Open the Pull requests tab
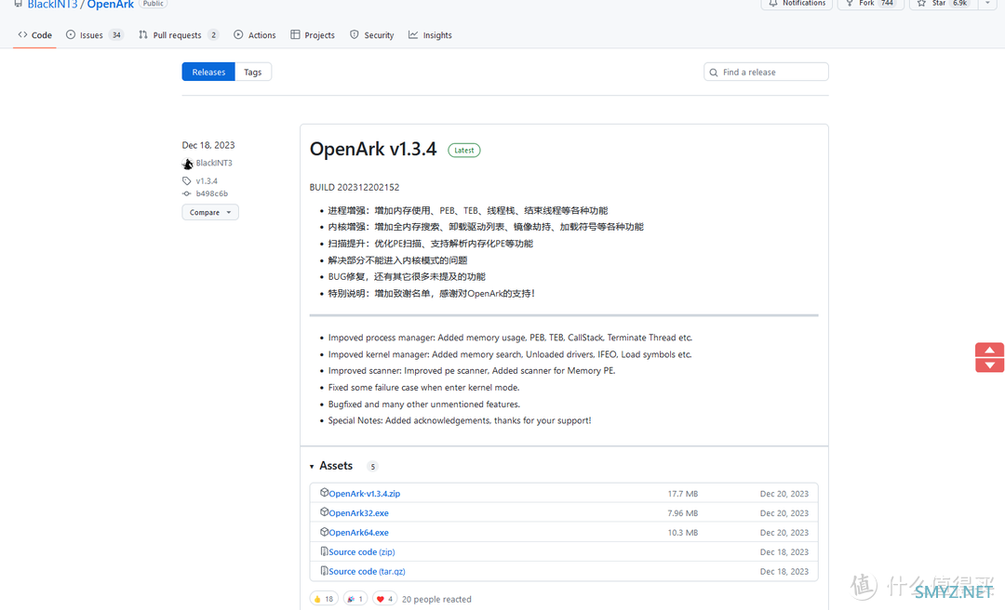The width and height of the screenshot is (1005, 610). (178, 35)
